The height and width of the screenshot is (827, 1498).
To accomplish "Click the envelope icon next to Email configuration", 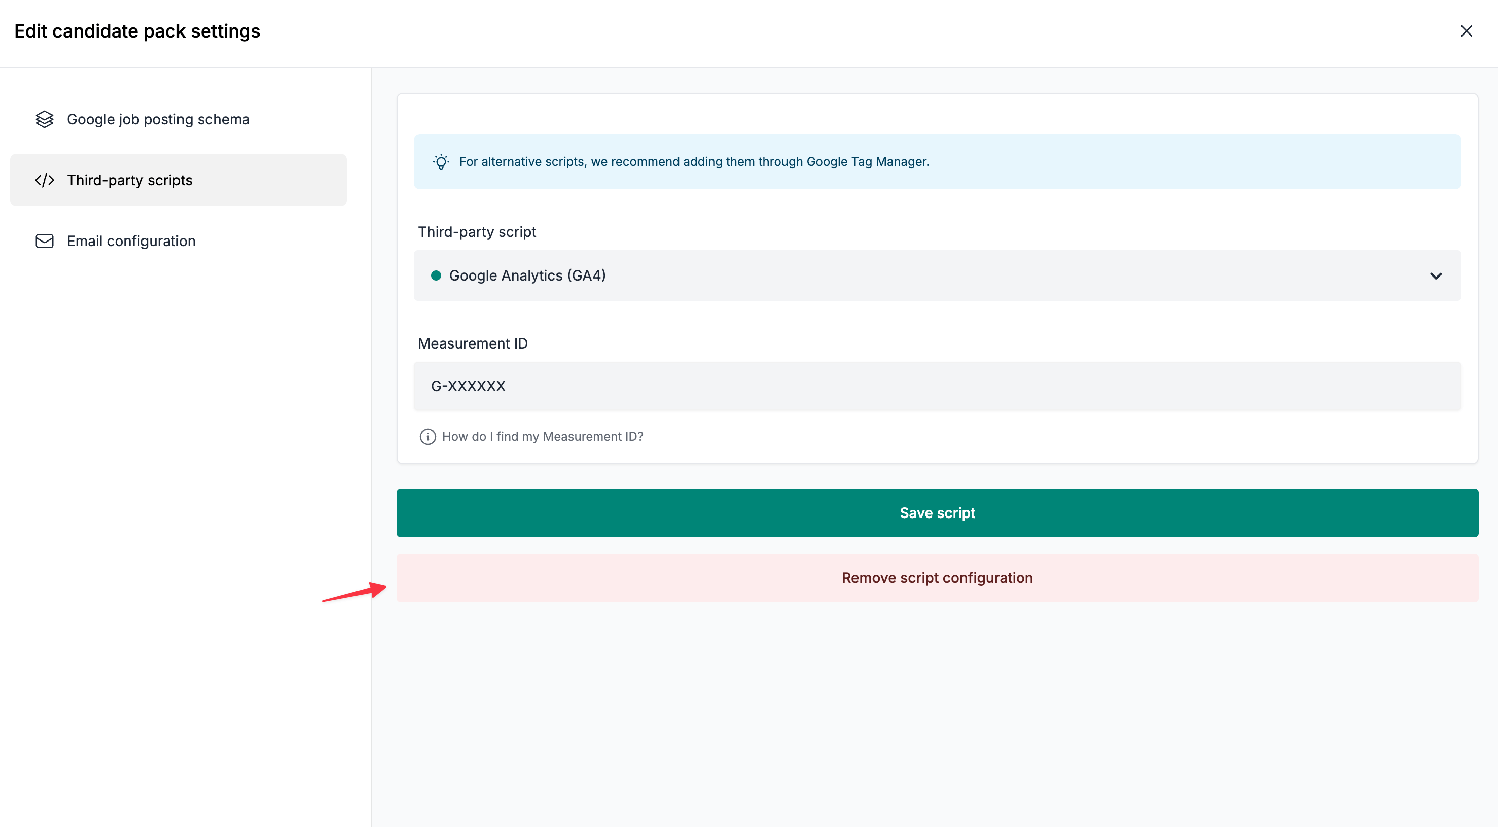I will pyautogui.click(x=44, y=241).
